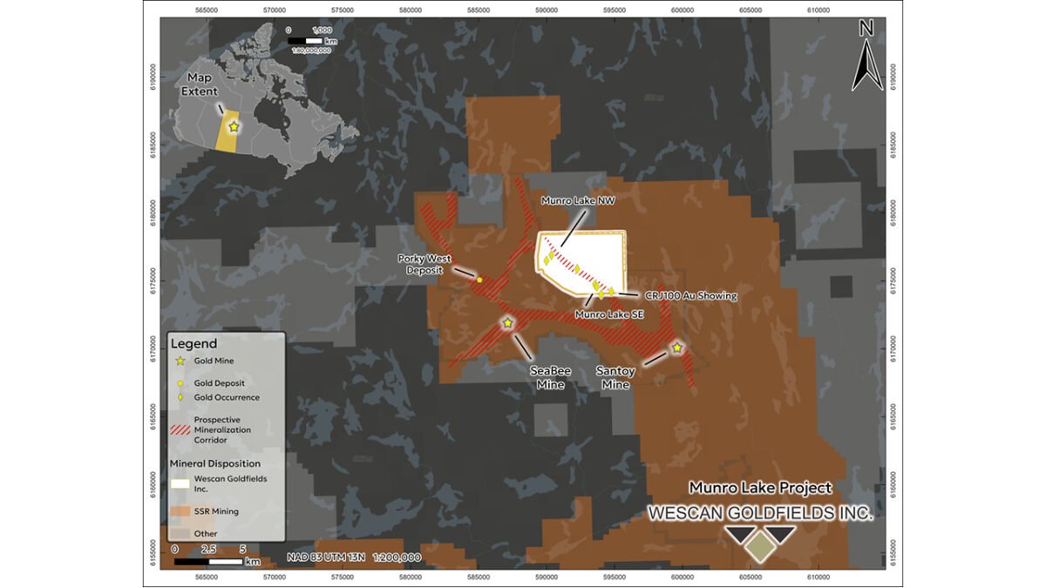Click the Gold Occurrence legend label
This screenshot has width=1046, height=588.
[x=227, y=397]
